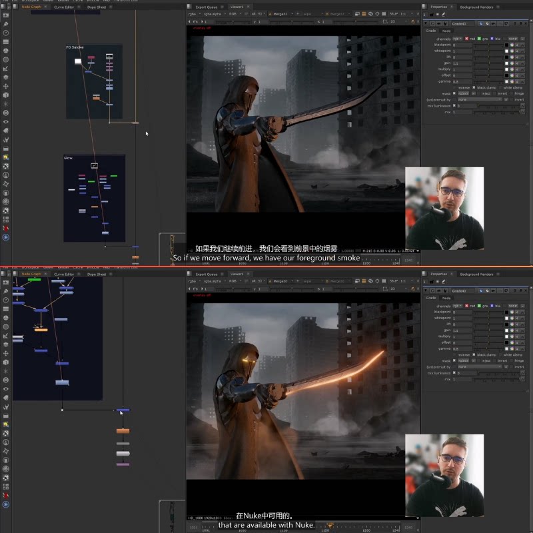Open the wipe mode dropdown in Merge37 viewer
The height and width of the screenshot is (533, 533).
click(312, 14)
